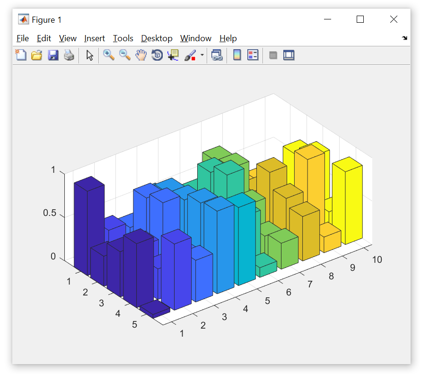
Task: Open the Tools menu
Action: pyautogui.click(x=123, y=38)
